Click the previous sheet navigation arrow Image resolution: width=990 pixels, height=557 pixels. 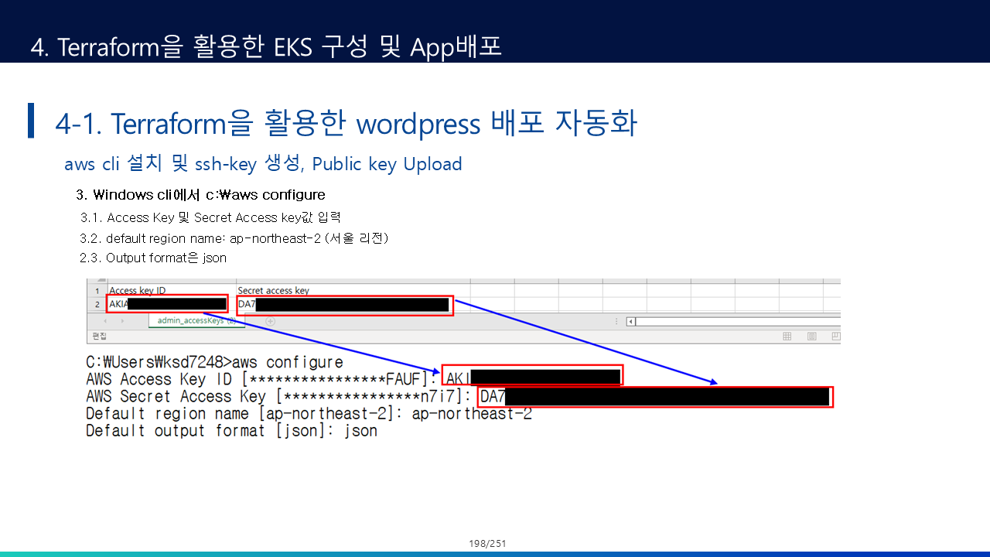coord(105,321)
